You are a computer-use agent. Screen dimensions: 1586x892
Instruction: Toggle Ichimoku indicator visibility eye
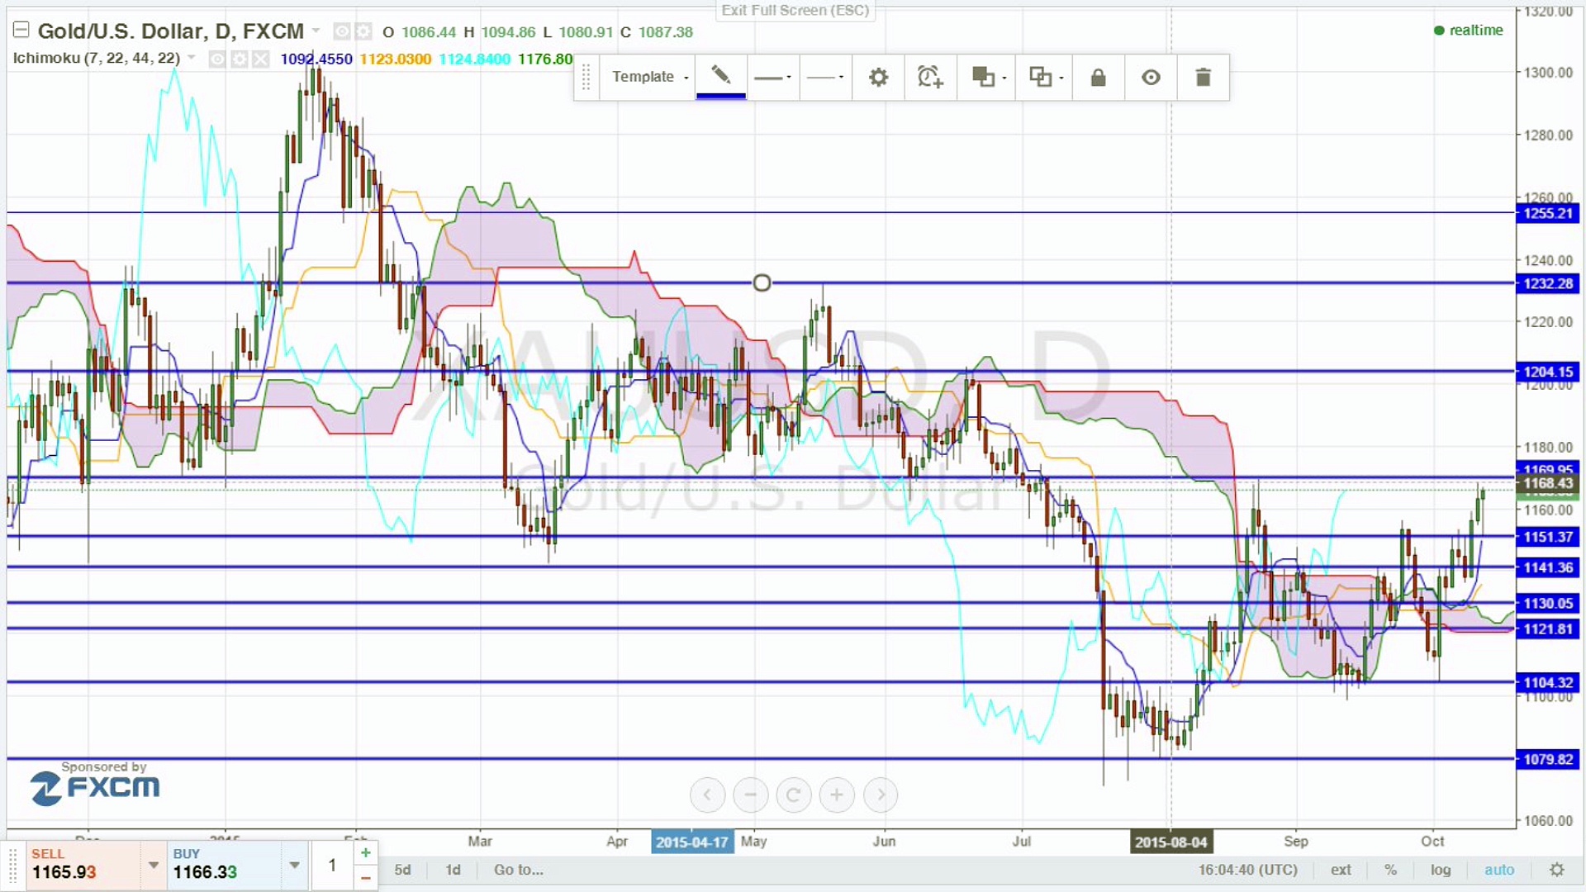[x=217, y=59]
